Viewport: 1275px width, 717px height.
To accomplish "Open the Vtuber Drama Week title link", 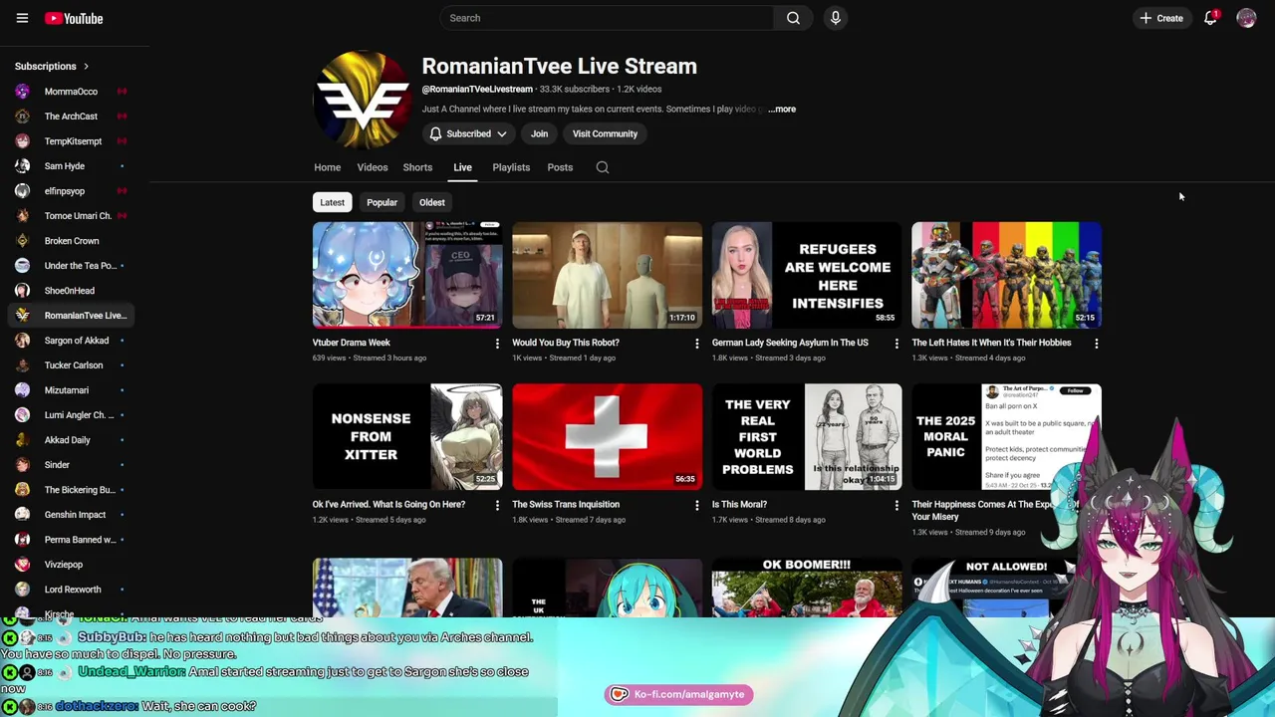I will pyautogui.click(x=352, y=343).
